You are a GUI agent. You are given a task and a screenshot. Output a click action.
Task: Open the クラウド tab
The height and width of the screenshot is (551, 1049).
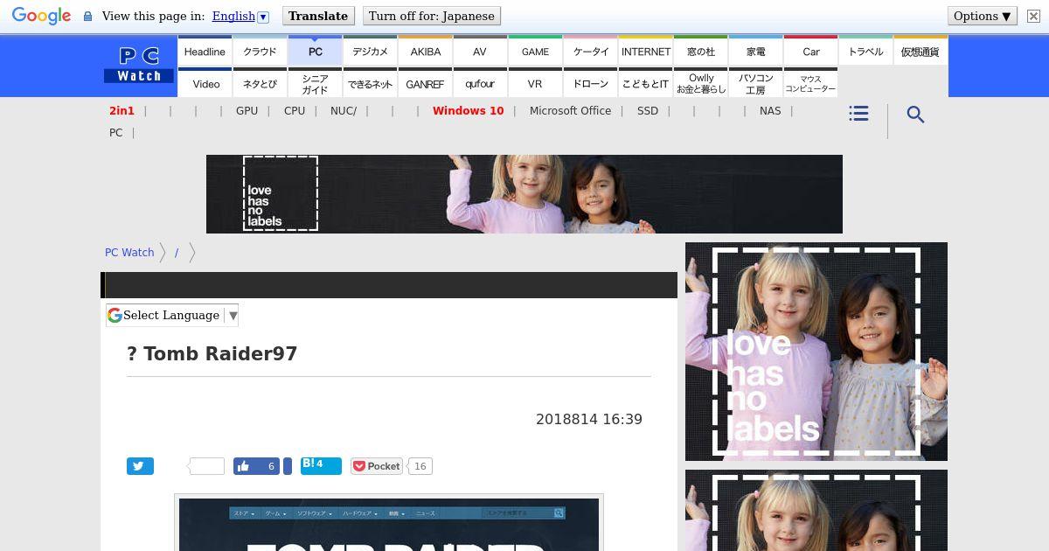[260, 52]
